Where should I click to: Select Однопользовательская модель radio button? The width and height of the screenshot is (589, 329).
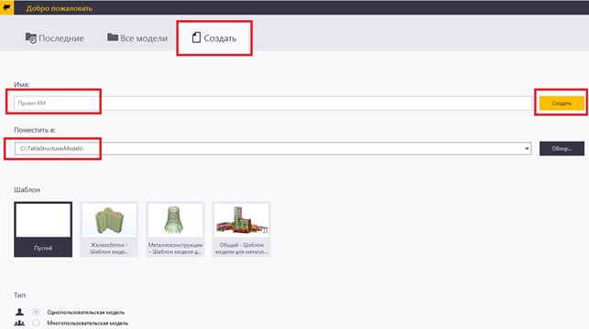pyautogui.click(x=36, y=312)
